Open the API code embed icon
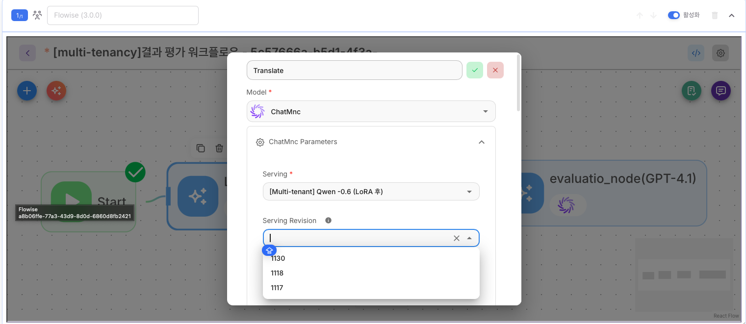This screenshot has height=324, width=746. 695,53
